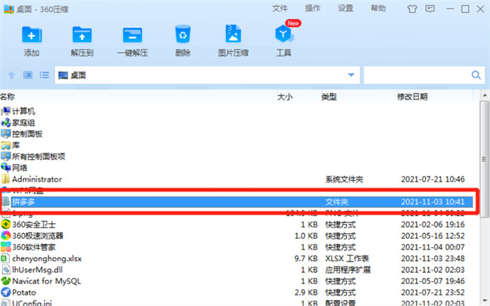
Task: Click the 360软件管家 name text
Action: coord(34,247)
